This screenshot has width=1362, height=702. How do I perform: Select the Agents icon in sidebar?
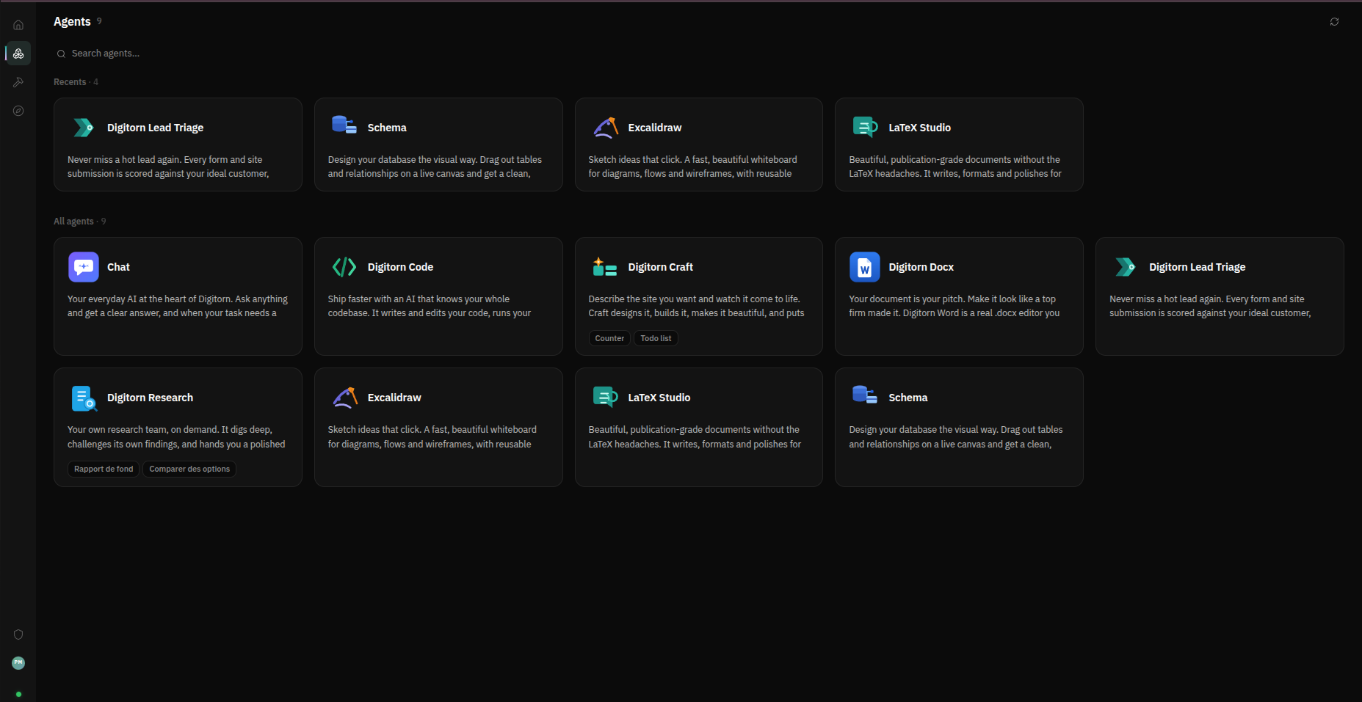(18, 54)
